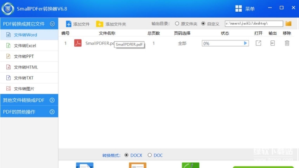The image size is (299, 168).
Task: Collapse the PDF转换成其它文件 section chevron
Action: [x=52, y=24]
